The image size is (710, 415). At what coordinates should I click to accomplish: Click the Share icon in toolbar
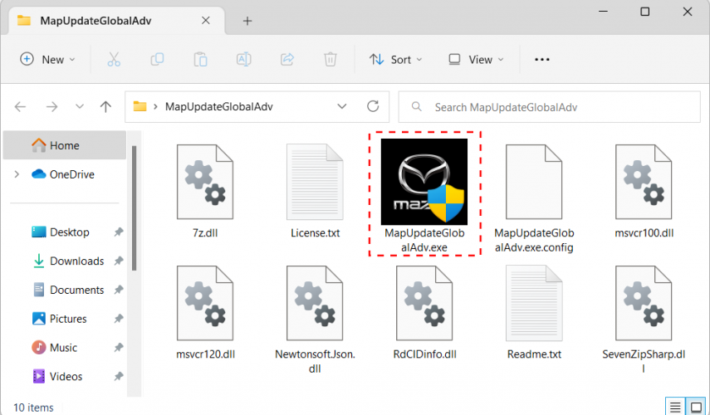point(287,60)
